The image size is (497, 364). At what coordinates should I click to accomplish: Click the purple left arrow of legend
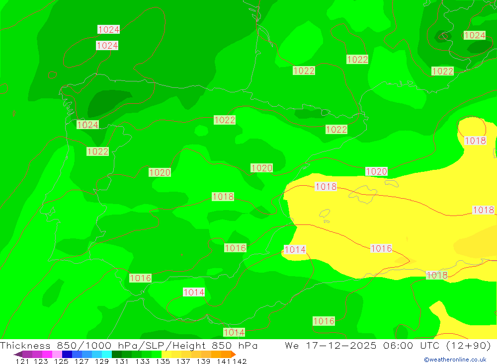tap(18, 354)
